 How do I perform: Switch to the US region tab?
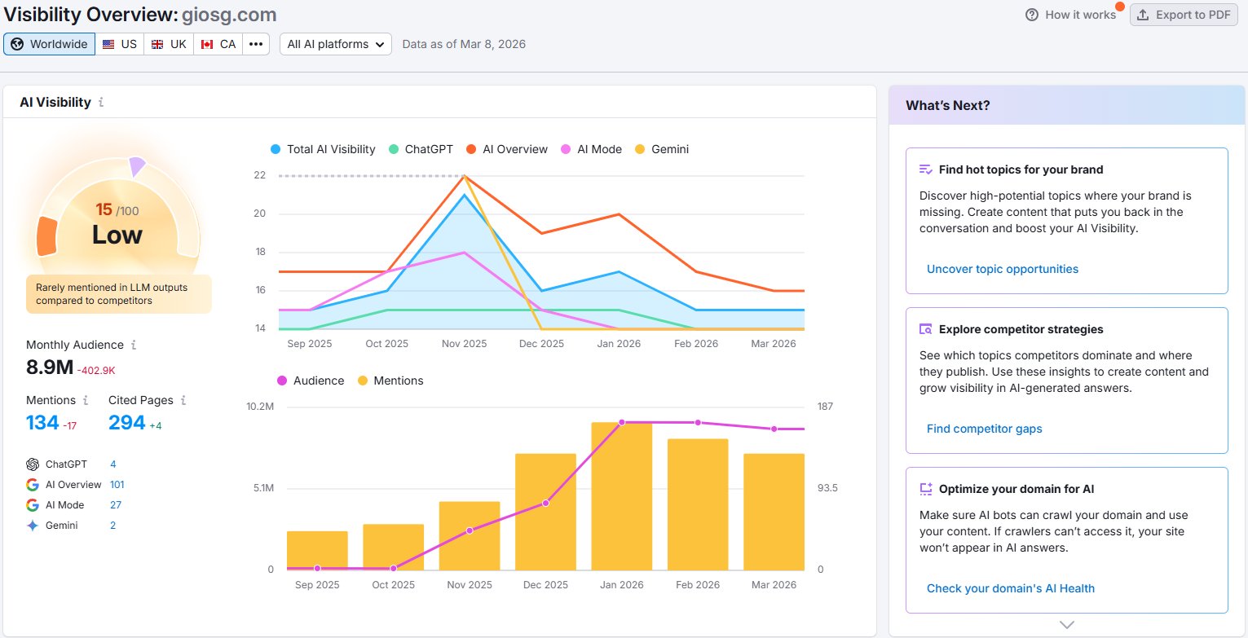click(120, 44)
